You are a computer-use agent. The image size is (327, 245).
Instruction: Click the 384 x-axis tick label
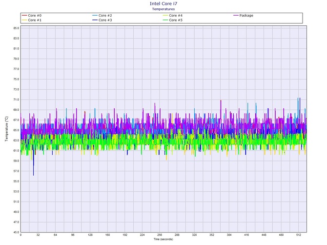pyautogui.click(x=229, y=235)
